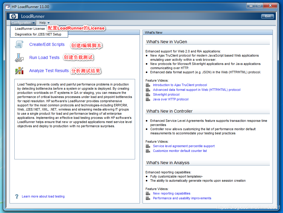Screen dimensions: 283x213
Task: Expand the Help dropdown arrow
Action: tap(48, 23)
